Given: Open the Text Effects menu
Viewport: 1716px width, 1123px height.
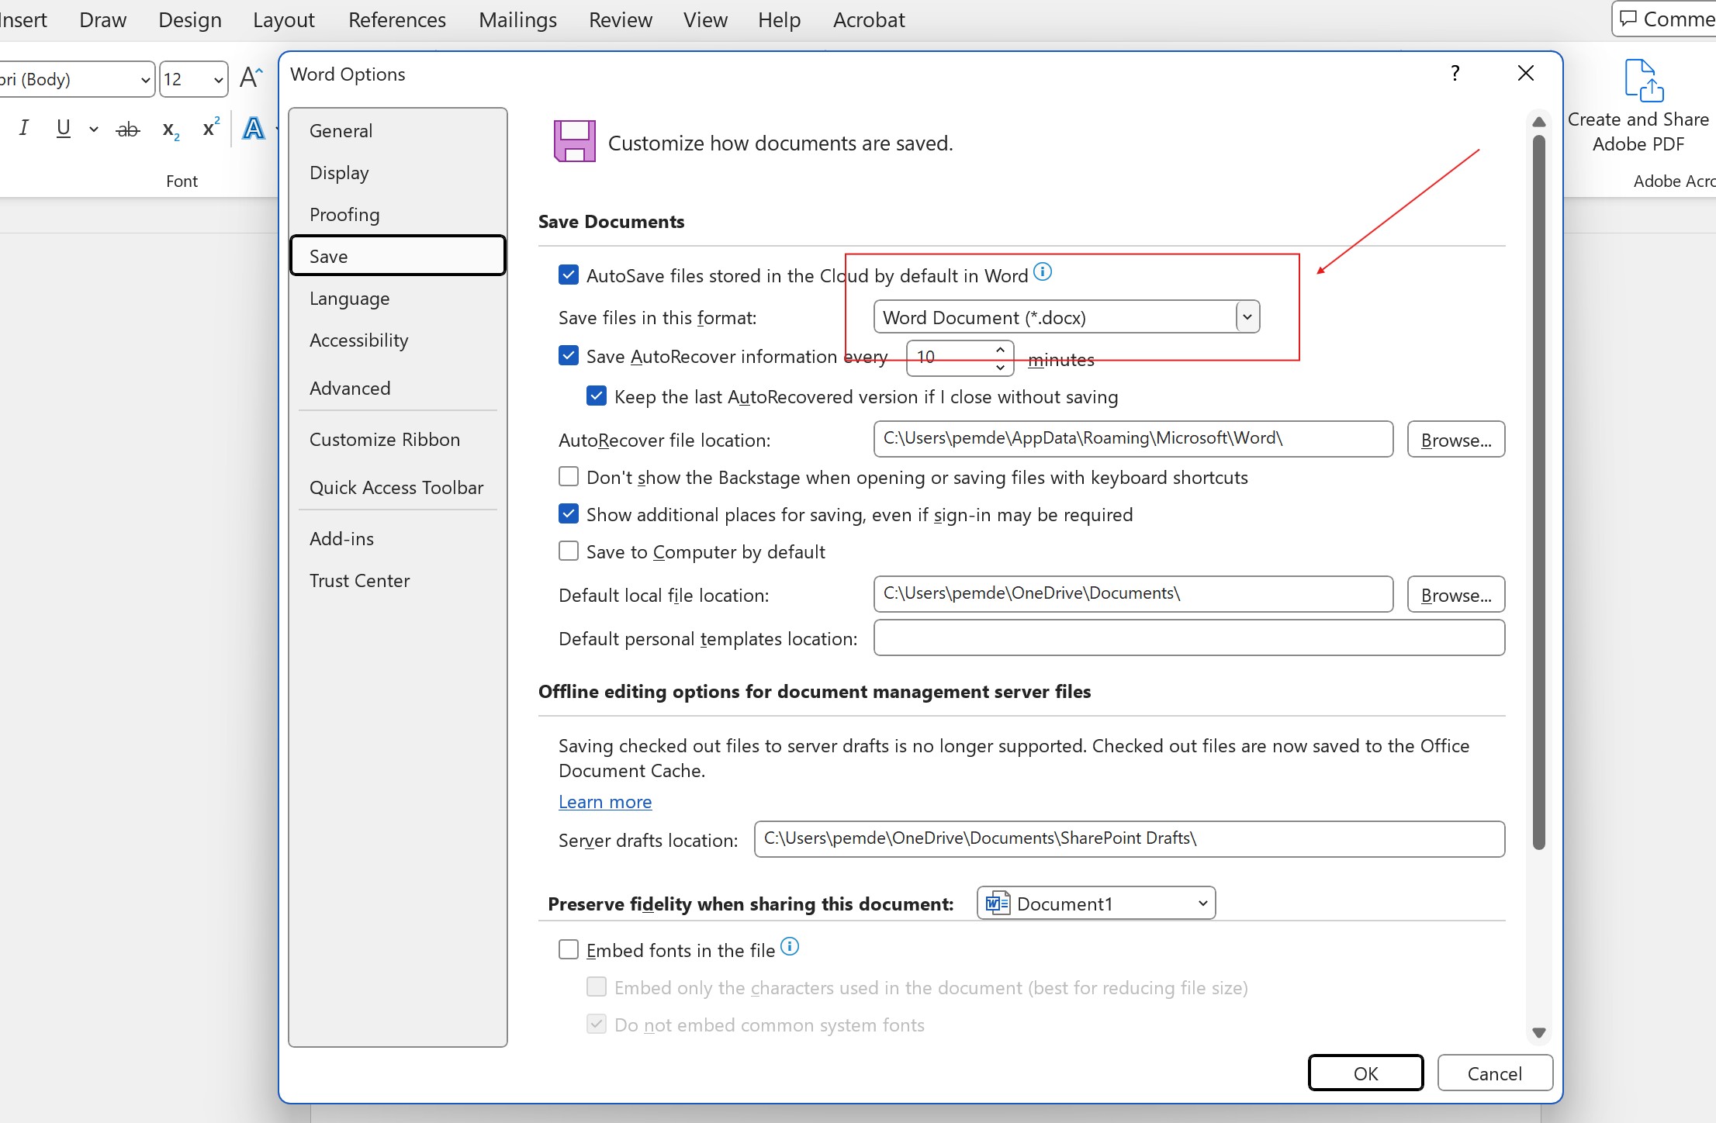Looking at the screenshot, I should point(254,128).
